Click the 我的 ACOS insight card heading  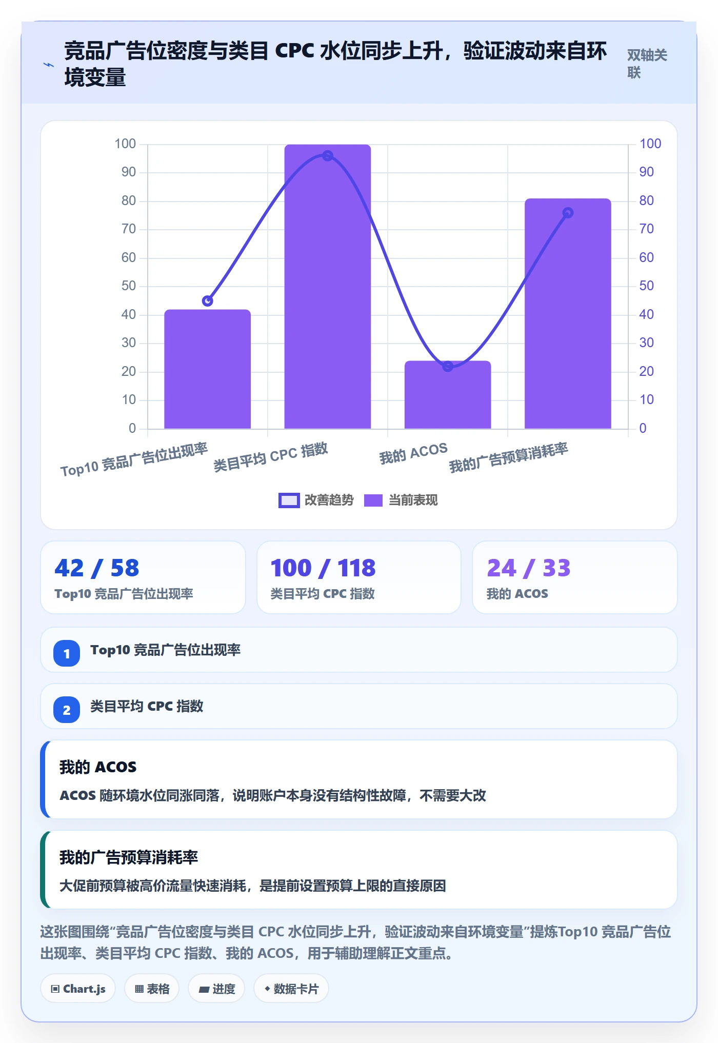[98, 767]
